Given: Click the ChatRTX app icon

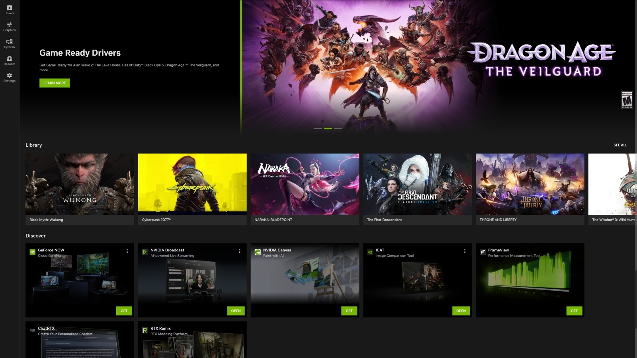Looking at the screenshot, I should (32, 329).
